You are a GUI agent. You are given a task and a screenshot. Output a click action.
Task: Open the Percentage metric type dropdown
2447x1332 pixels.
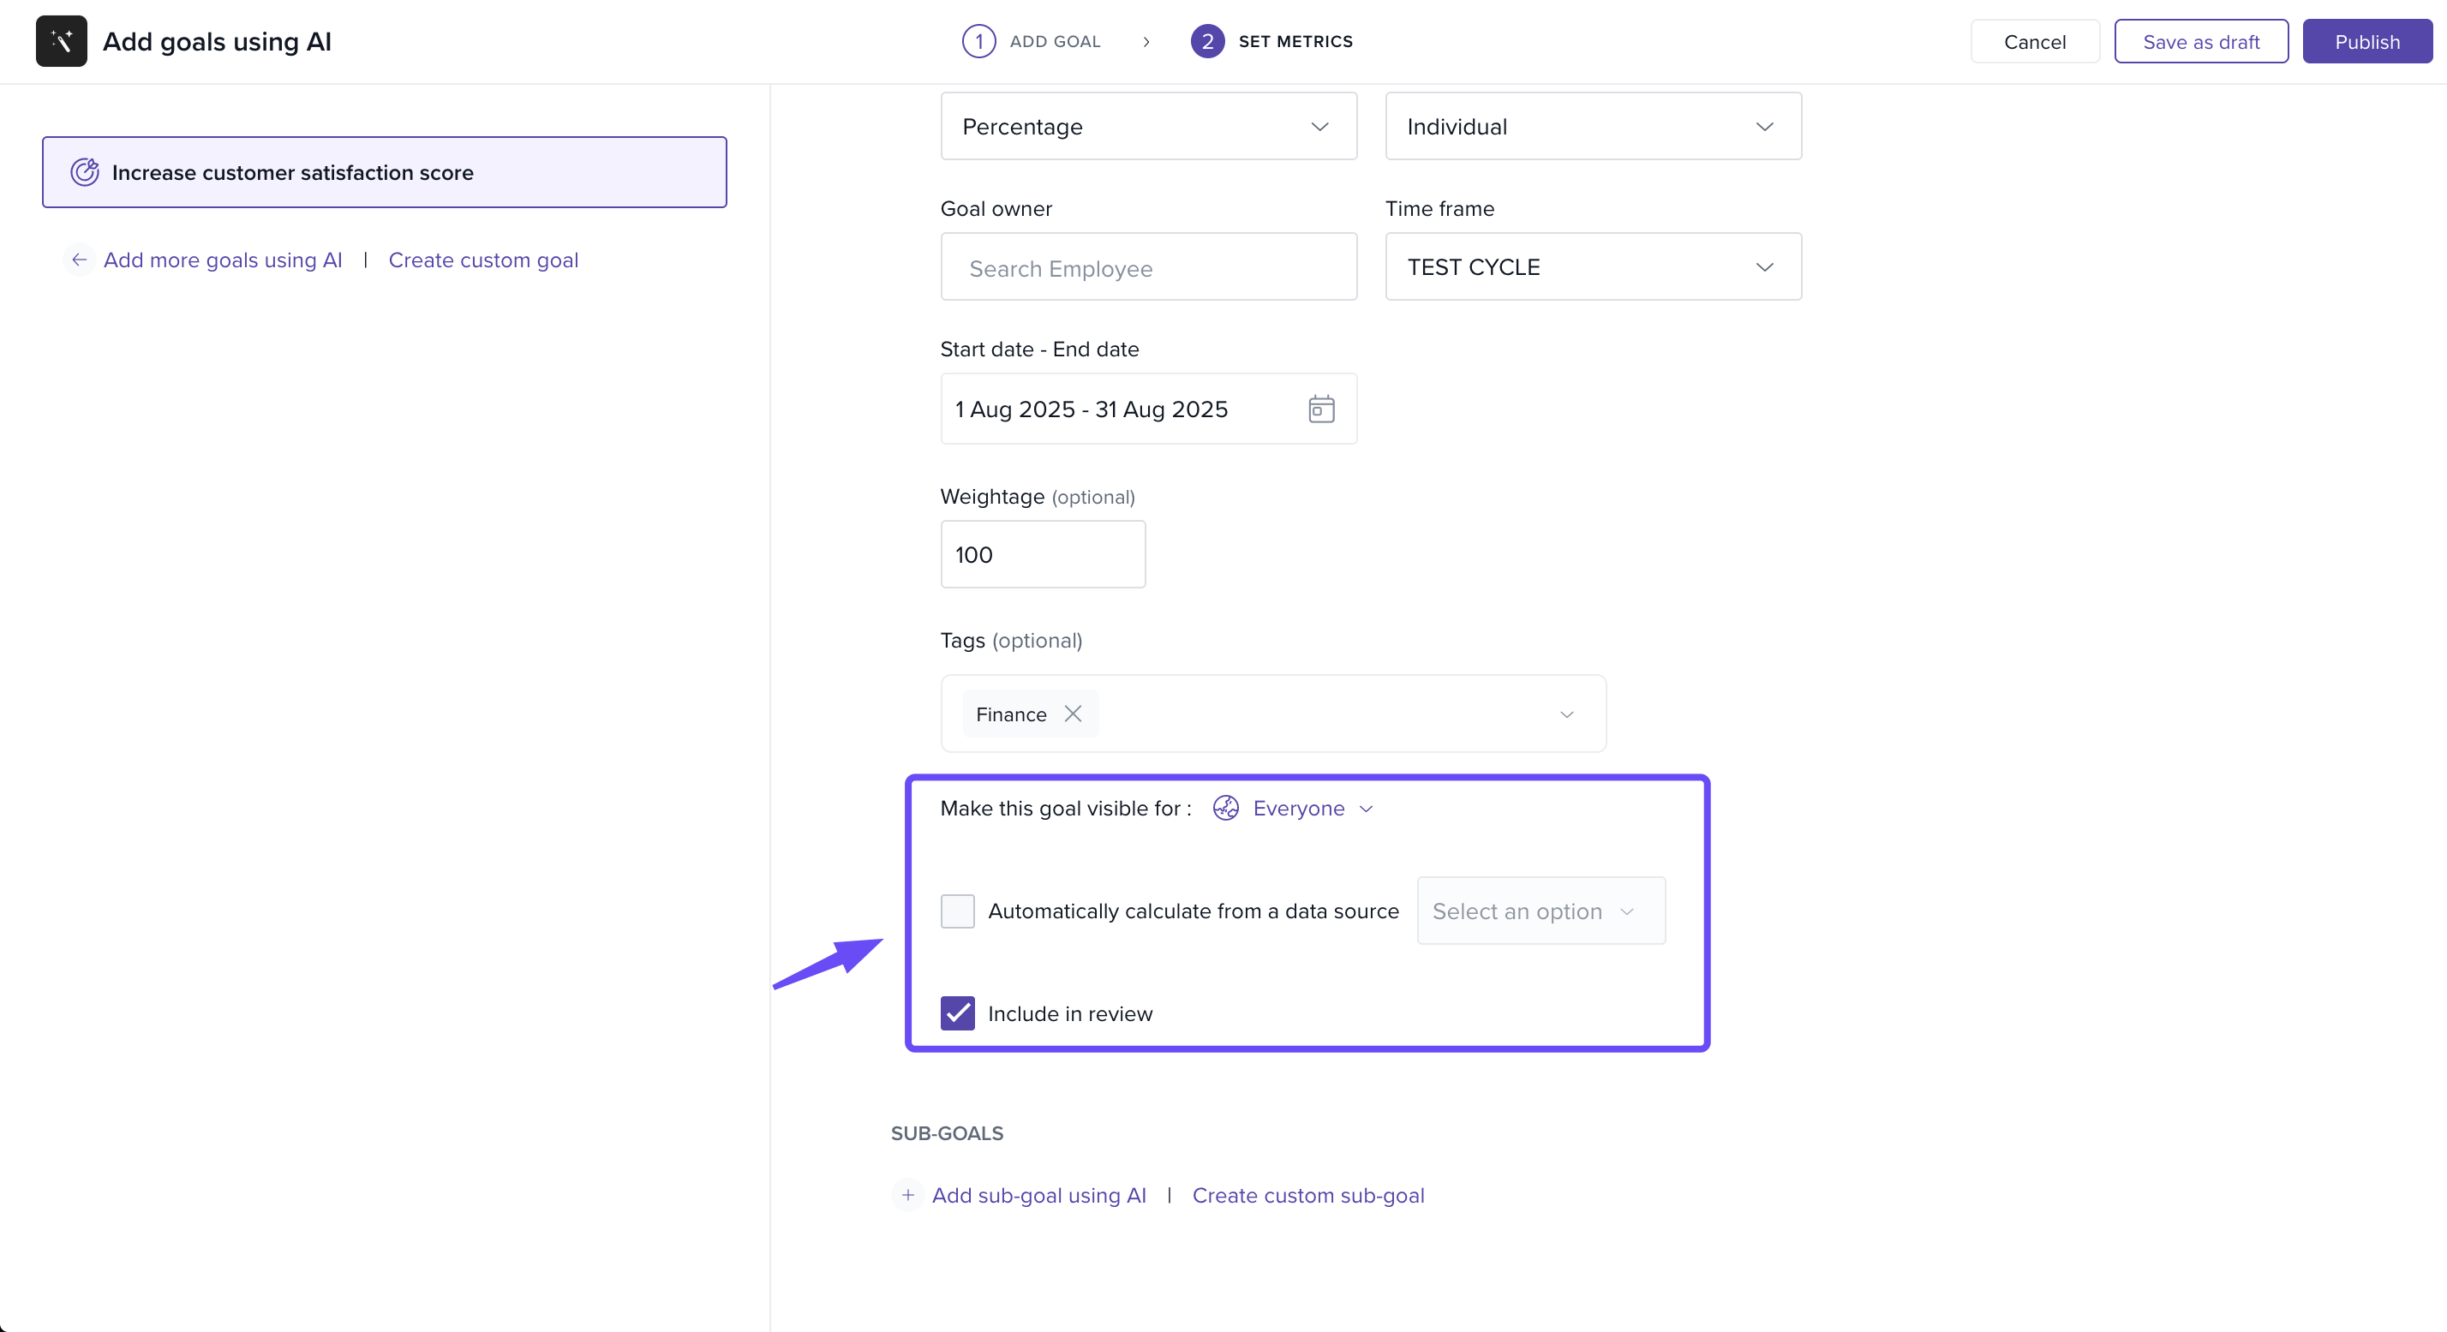tap(1147, 126)
